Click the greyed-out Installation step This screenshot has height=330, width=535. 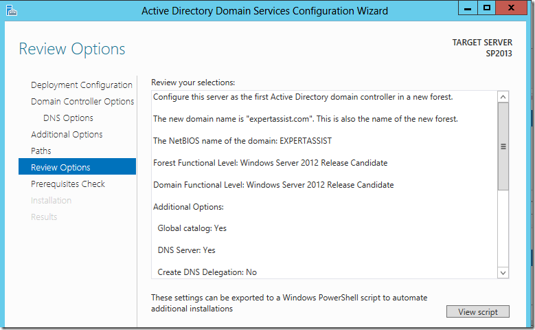coord(51,201)
